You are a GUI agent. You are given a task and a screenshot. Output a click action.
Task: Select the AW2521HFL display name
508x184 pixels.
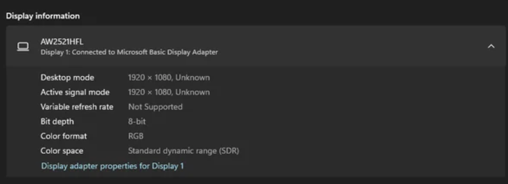[62, 42]
